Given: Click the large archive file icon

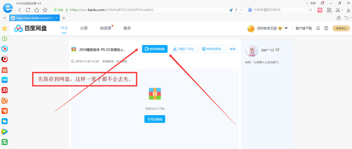Looking at the screenshot, I should 155,94.
